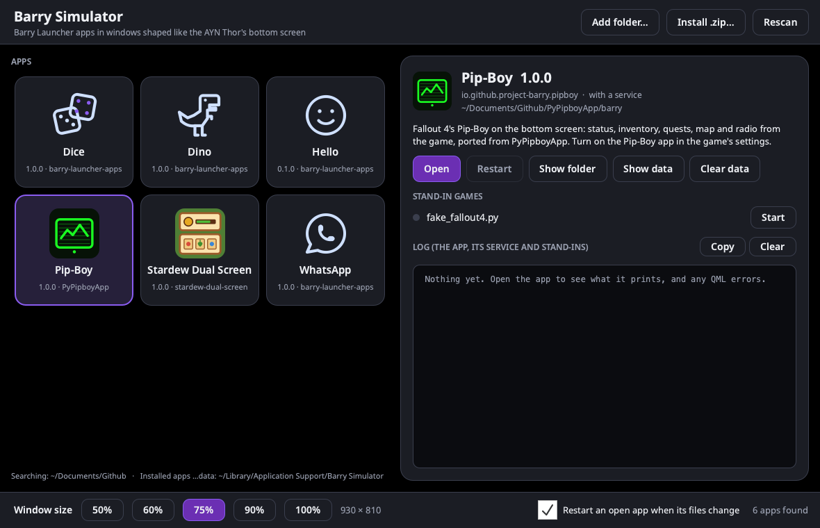Image resolution: width=820 pixels, height=528 pixels.
Task: Rescan for apps
Action: [x=780, y=22]
